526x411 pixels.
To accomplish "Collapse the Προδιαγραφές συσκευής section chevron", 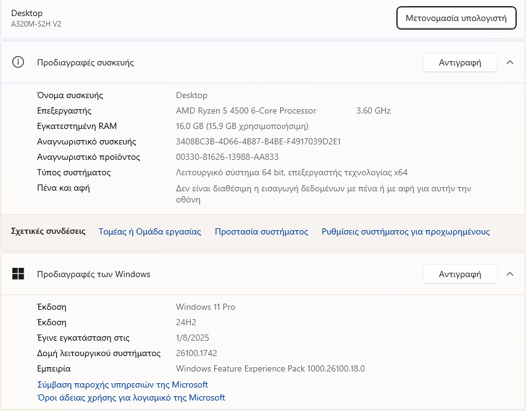I will click(x=510, y=62).
